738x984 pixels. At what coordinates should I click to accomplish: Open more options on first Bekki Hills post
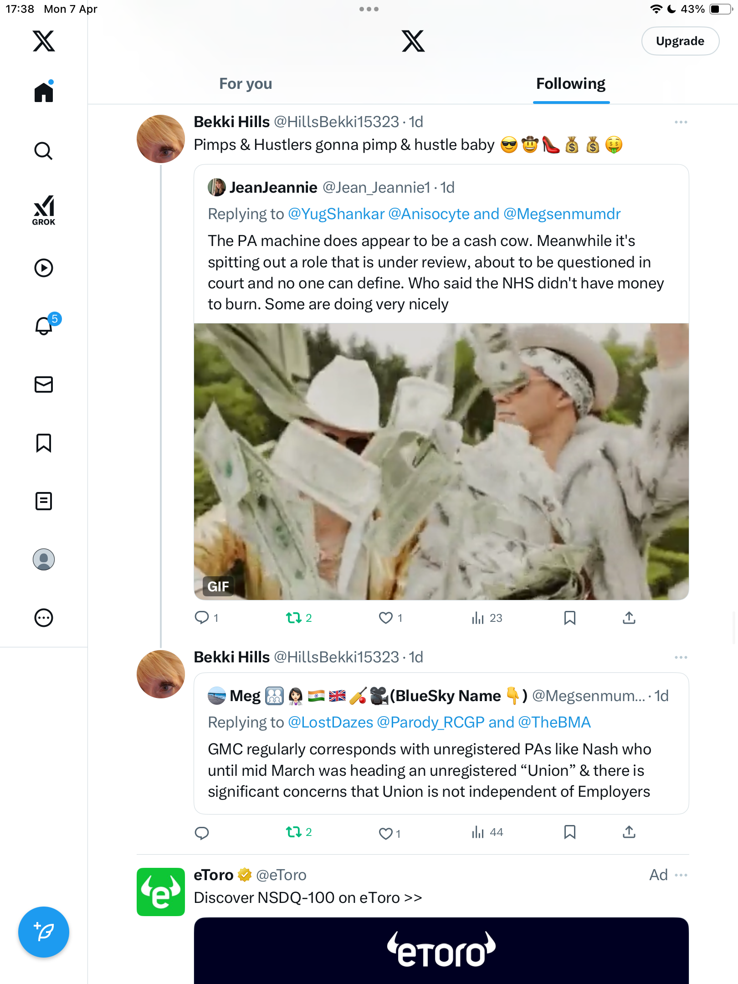pyautogui.click(x=681, y=122)
